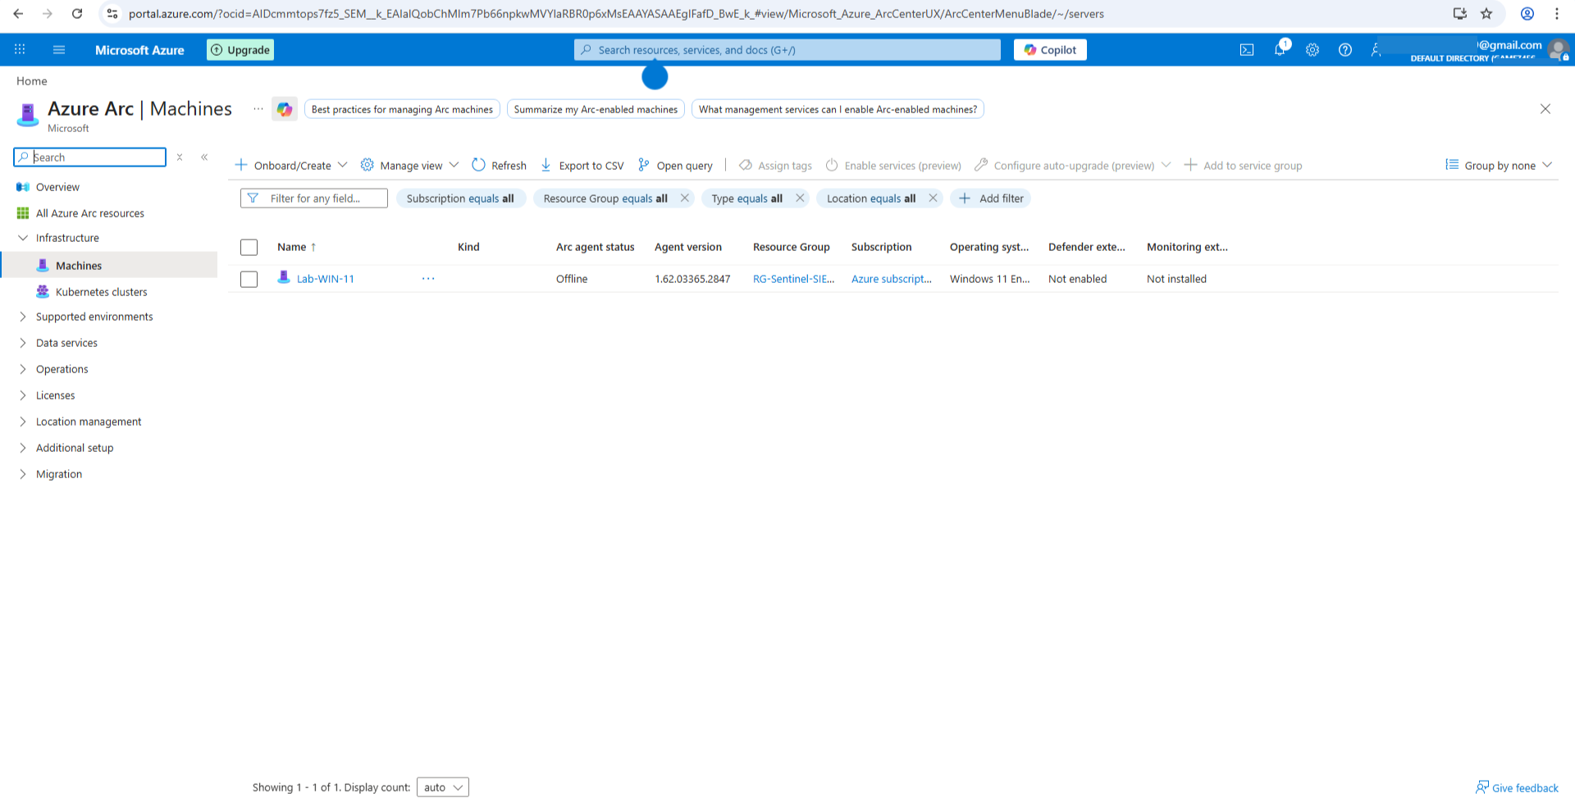1575x798 pixels.
Task: Open the Help question mark icon
Action: click(1345, 50)
